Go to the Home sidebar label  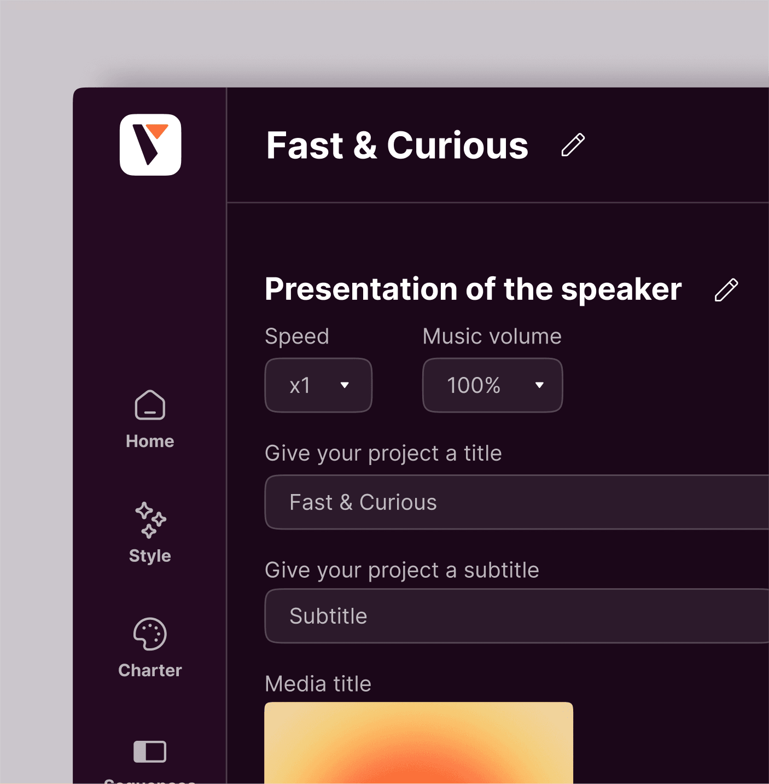pyautogui.click(x=150, y=442)
